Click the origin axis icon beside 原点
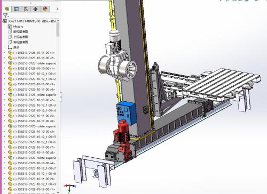Screen dimensions: 267x194 [10, 47]
